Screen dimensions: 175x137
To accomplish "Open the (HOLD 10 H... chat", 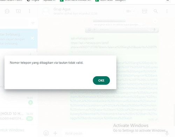I will point(17,116).
